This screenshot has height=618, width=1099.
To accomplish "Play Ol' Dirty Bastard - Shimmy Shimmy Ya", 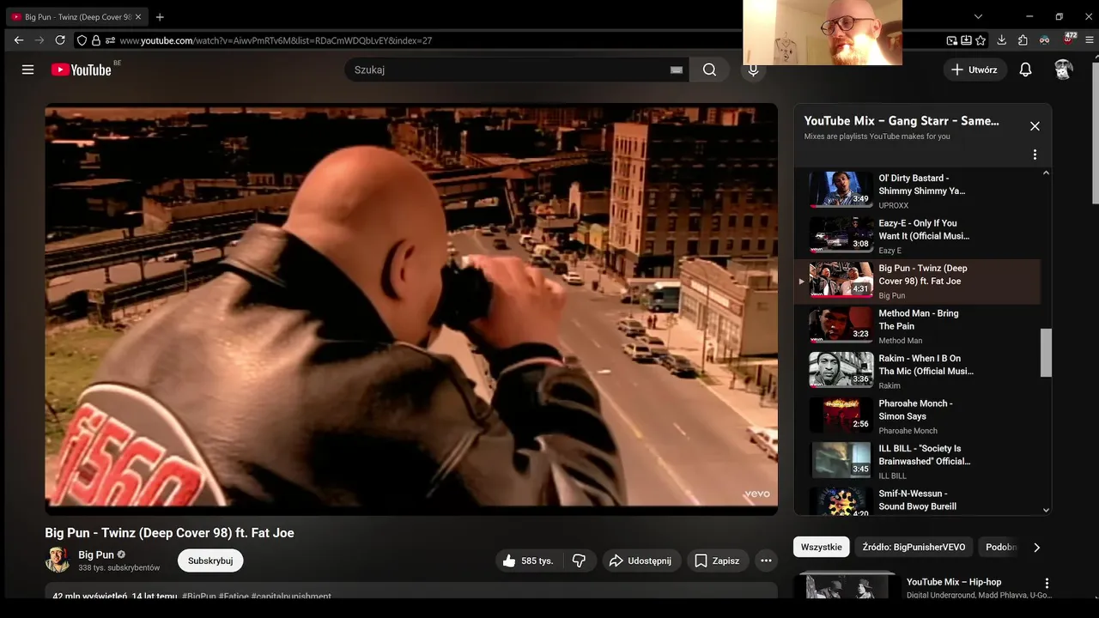I will click(x=917, y=191).
